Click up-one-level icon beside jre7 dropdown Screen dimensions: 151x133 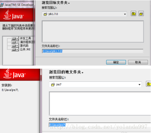point(148,84)
